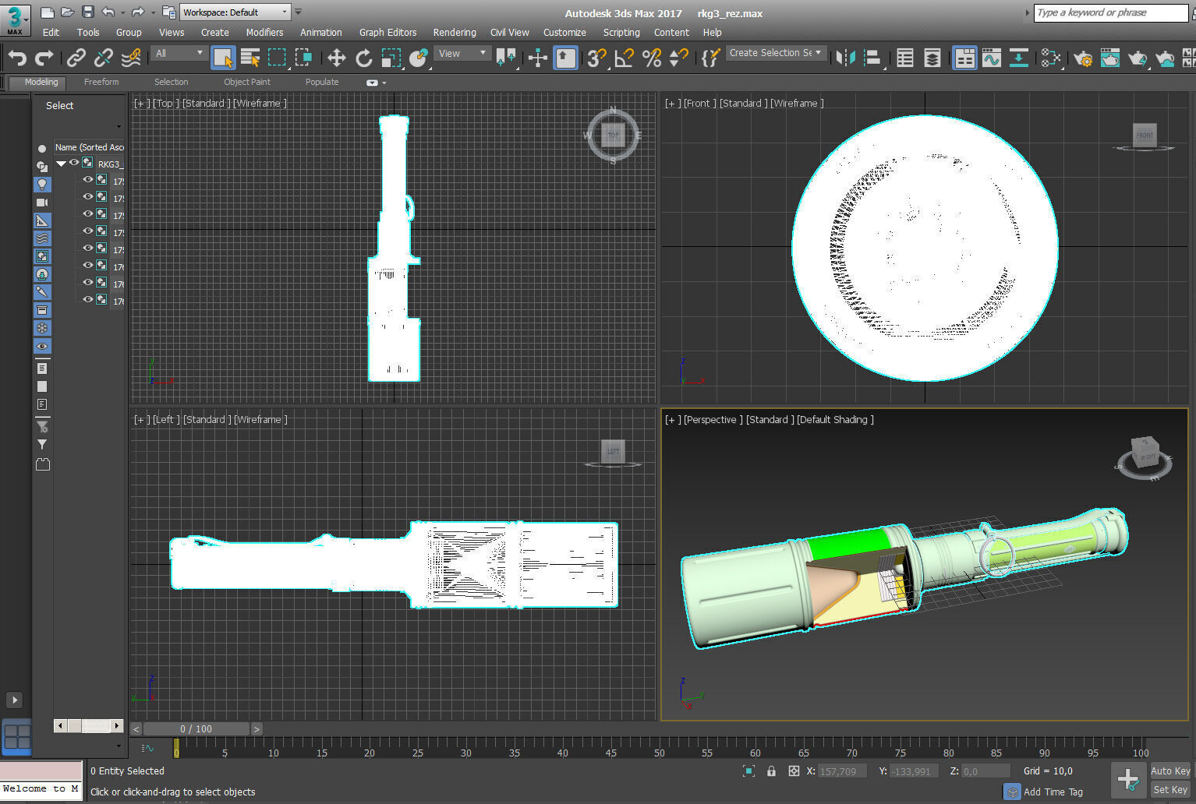
Task: Open the Workspace: Default dropdown
Action: (235, 12)
